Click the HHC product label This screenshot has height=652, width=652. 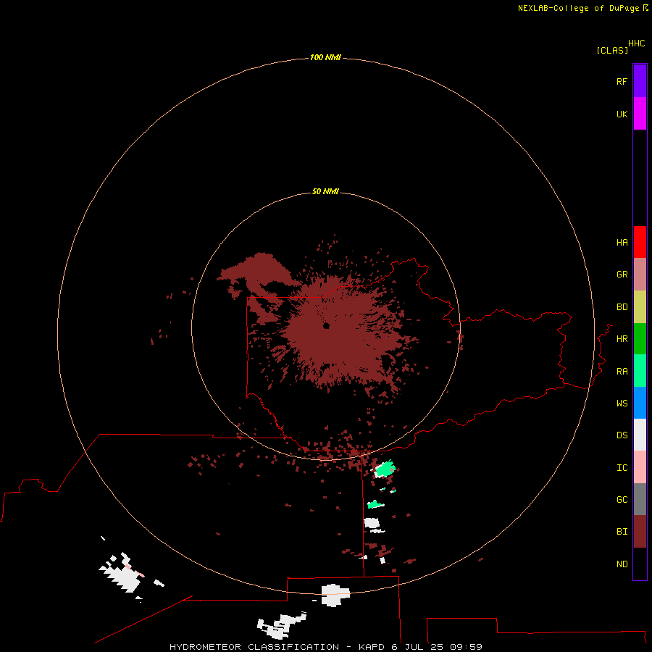pos(636,43)
